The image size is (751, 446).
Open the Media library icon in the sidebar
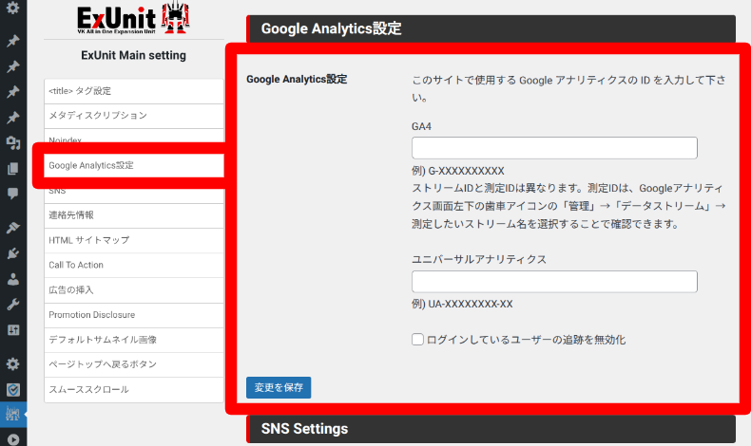coord(13,143)
